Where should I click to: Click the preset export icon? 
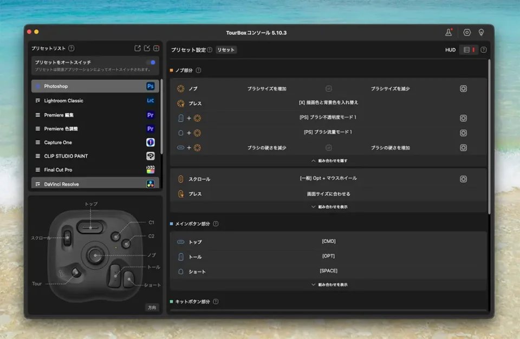pos(138,48)
